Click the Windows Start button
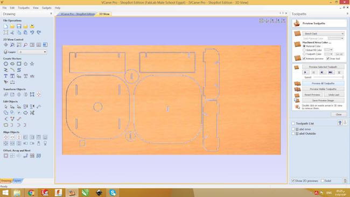 tap(5, 193)
